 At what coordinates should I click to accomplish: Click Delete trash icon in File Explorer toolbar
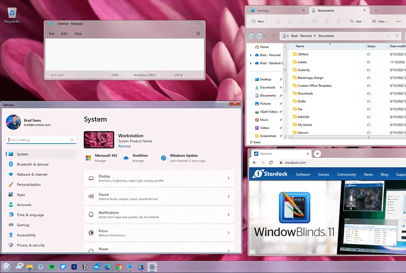click(x=339, y=21)
